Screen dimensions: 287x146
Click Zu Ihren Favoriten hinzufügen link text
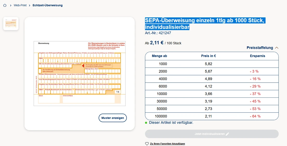point(167,144)
